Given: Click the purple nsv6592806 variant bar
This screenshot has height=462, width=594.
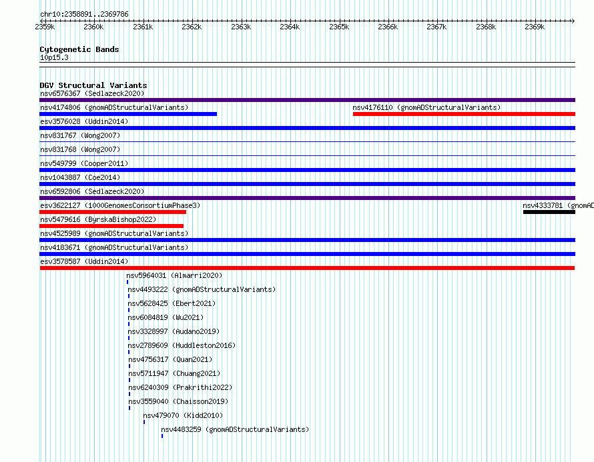Looking at the screenshot, I should 307,198.
